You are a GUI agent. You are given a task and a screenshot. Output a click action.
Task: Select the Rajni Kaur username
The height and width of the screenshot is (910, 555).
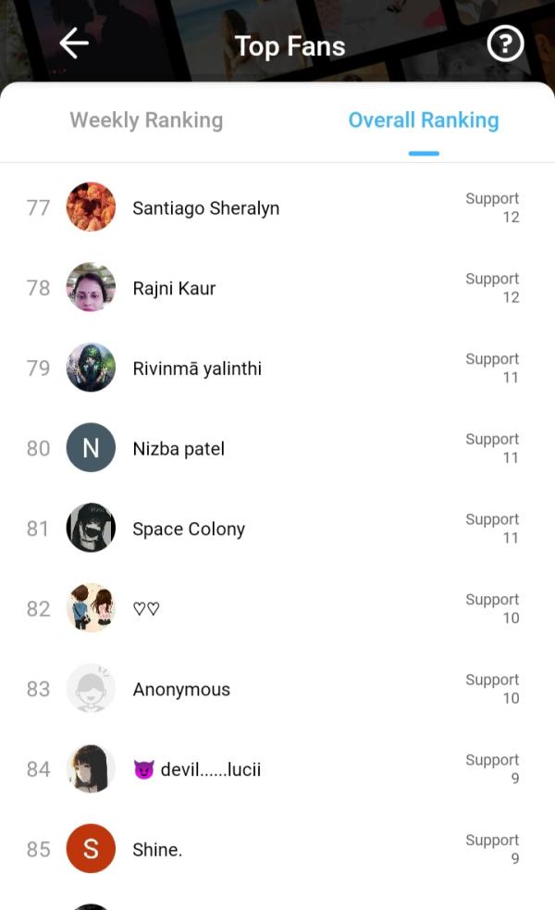[x=174, y=289]
